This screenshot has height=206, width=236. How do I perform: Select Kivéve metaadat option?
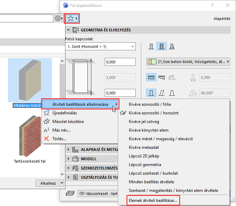[174, 147]
